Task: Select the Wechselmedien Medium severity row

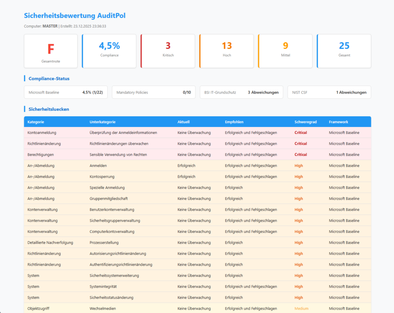Action: (x=154, y=308)
